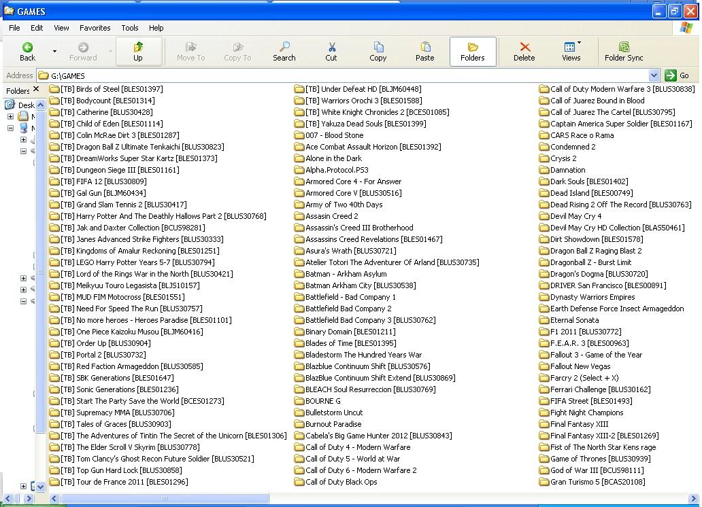Open the Favorites menu
702x507 pixels.
click(x=95, y=28)
